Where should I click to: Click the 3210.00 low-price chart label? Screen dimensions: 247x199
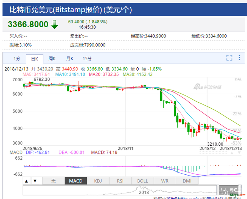(215, 144)
